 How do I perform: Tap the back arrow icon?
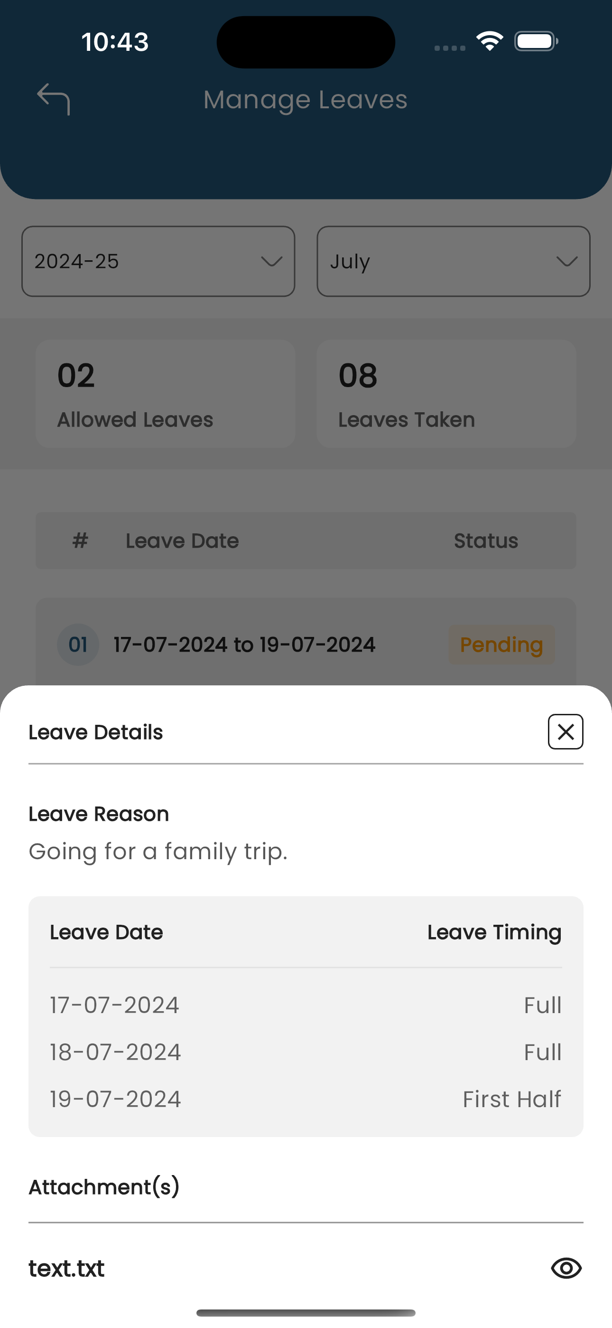pyautogui.click(x=54, y=99)
